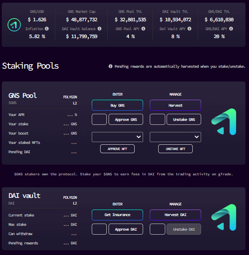Click the GNS/USD price $ 1.626

point(37,19)
